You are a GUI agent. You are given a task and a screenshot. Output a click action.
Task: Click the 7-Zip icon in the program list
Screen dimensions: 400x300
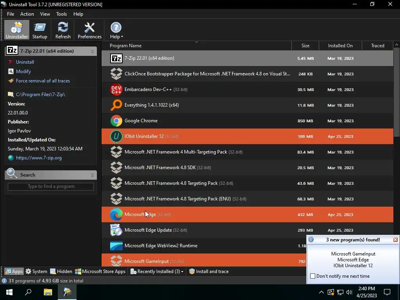pos(116,59)
